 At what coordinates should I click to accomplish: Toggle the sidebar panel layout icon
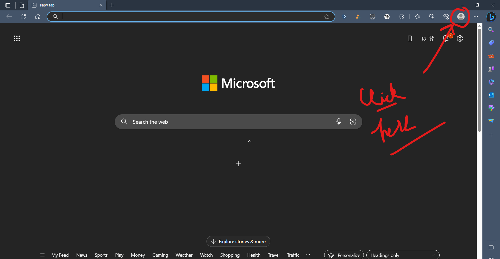pyautogui.click(x=491, y=248)
